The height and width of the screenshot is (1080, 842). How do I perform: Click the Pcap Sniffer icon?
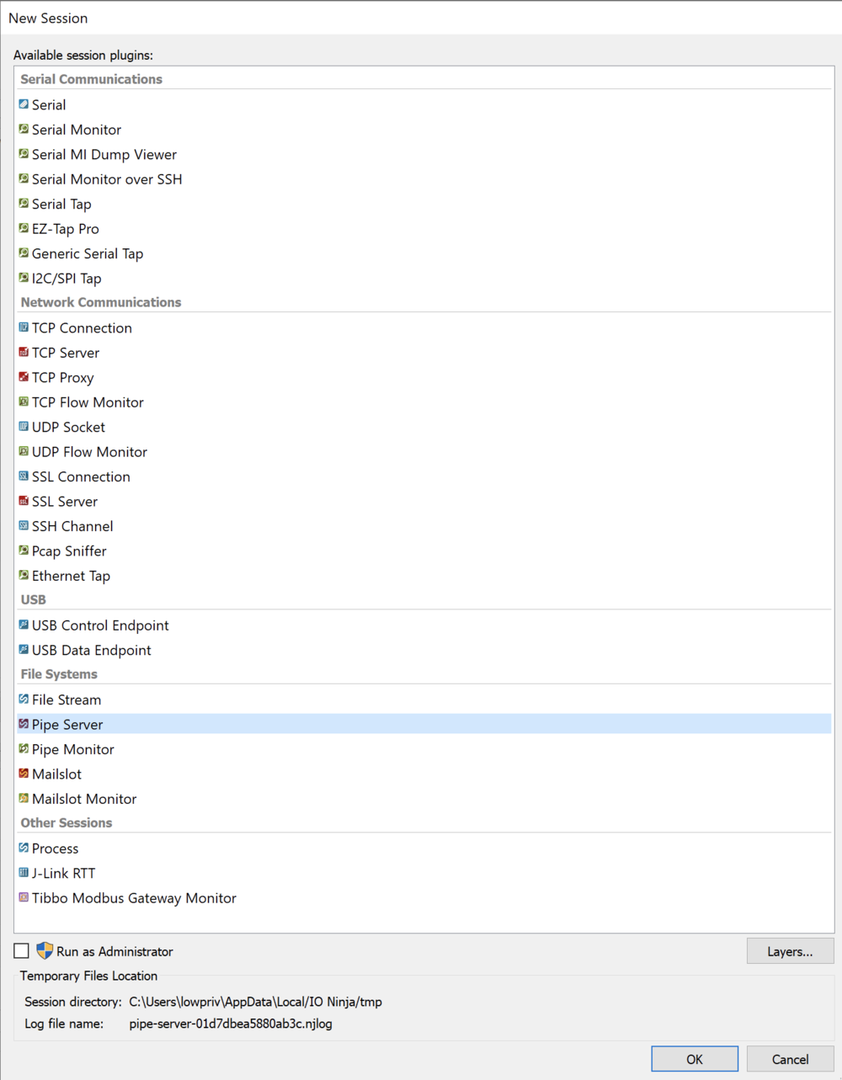point(24,551)
